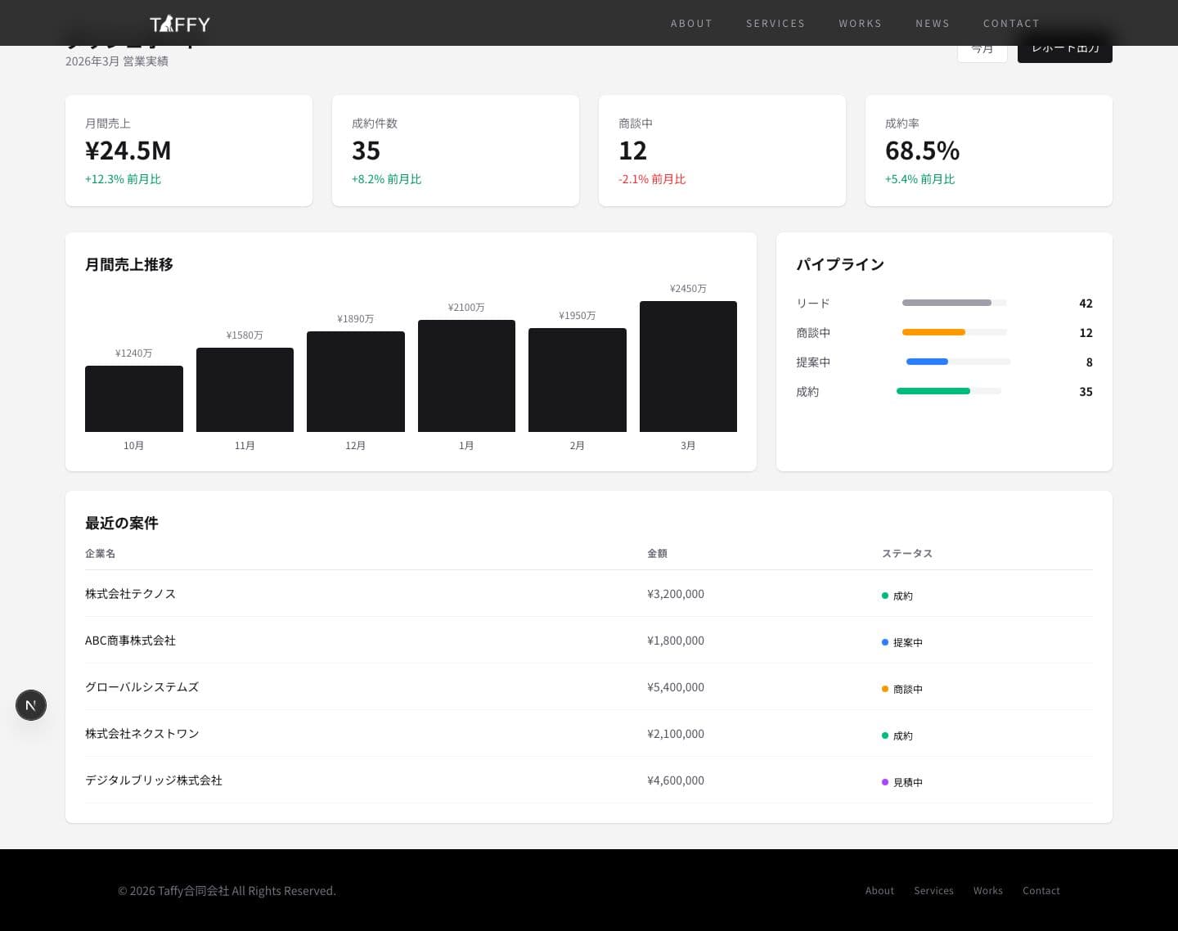
Task: Click the 今月 period button
Action: [x=982, y=52]
